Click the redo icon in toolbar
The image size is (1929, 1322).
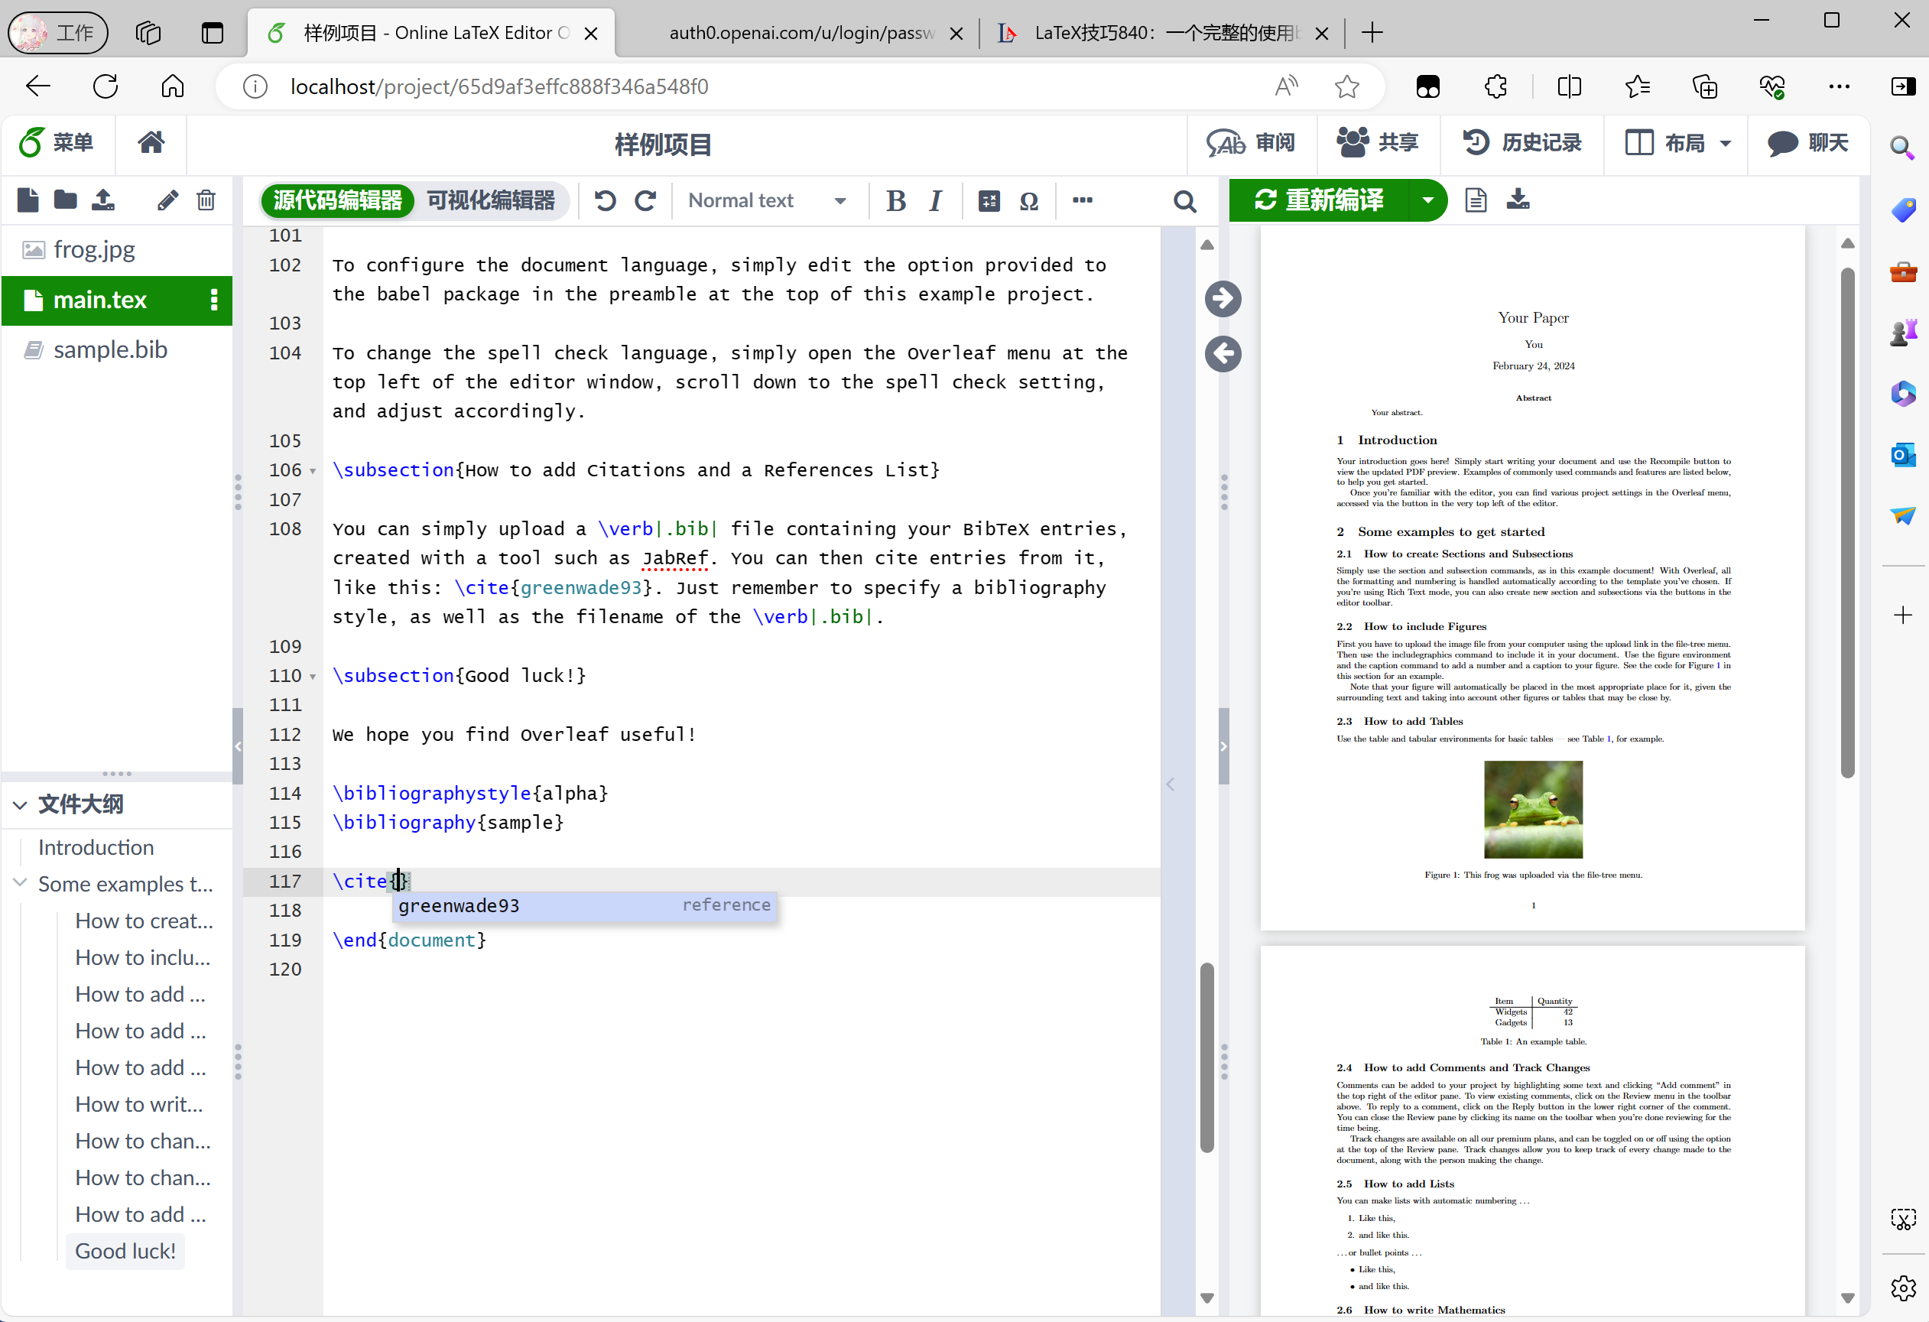(645, 201)
